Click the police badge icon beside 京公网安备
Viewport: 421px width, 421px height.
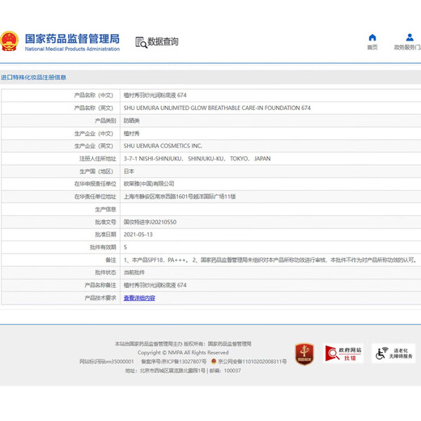pos(214,361)
